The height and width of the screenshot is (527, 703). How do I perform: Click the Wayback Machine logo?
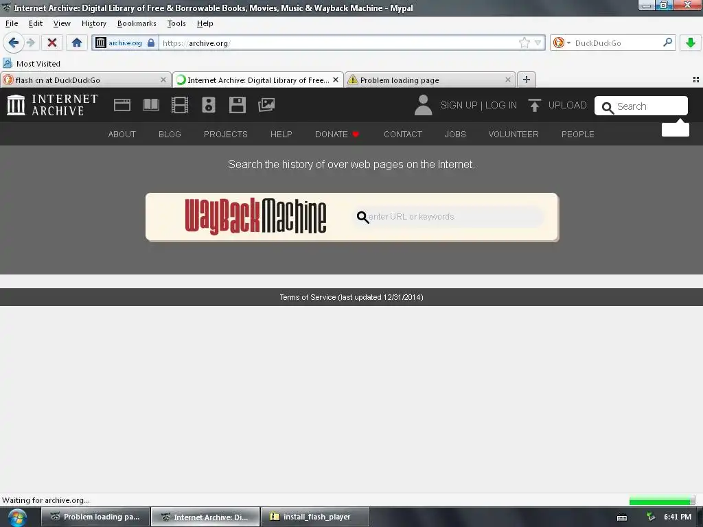[255, 217]
